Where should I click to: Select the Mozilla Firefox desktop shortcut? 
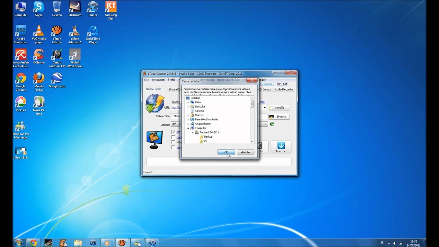39,82
